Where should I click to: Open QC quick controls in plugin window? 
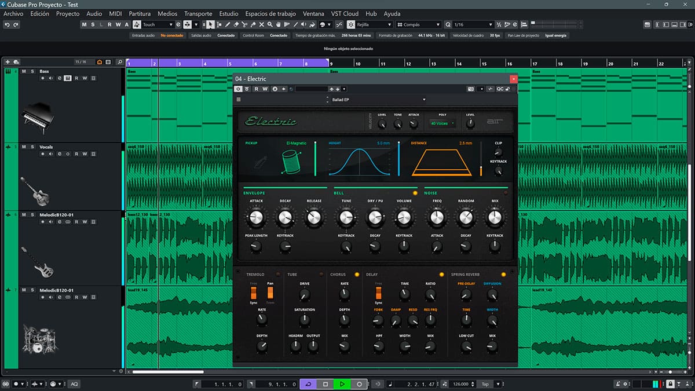pyautogui.click(x=499, y=89)
